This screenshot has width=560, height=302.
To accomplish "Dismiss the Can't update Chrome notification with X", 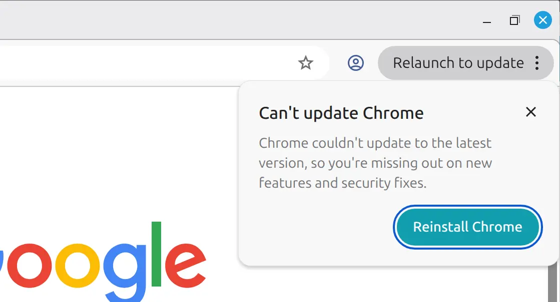I will pyautogui.click(x=530, y=112).
